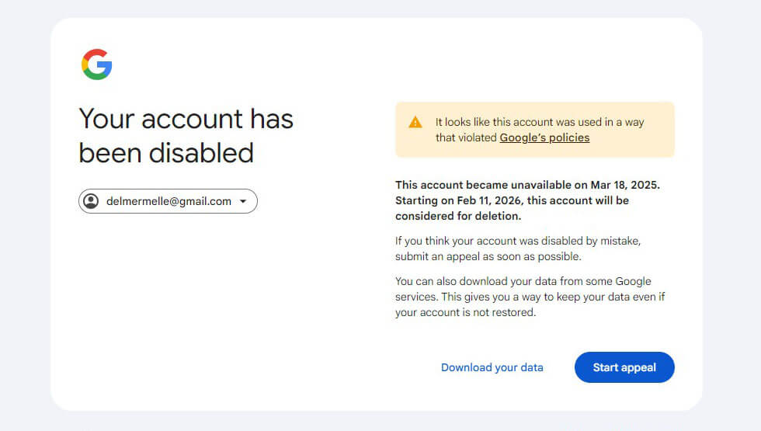Image resolution: width=761 pixels, height=431 pixels.
Task: Click the 'considered for deletion' bold text
Action: pos(458,216)
